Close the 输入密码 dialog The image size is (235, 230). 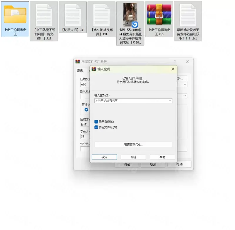[x=173, y=69]
